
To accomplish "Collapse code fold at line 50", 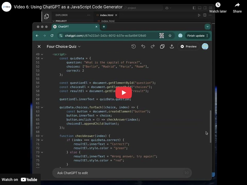I will (x=42, y=58).
